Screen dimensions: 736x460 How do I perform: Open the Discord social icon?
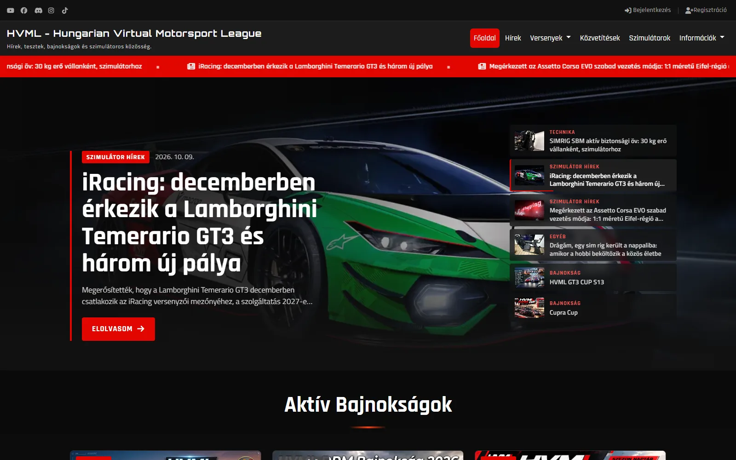click(x=39, y=10)
